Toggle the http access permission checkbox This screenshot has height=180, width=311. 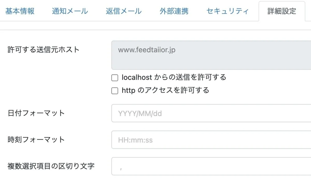point(114,91)
